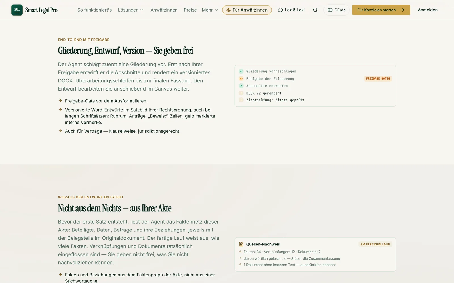Click chevron icon beside DOCX v2 gerendert

pyautogui.click(x=241, y=93)
